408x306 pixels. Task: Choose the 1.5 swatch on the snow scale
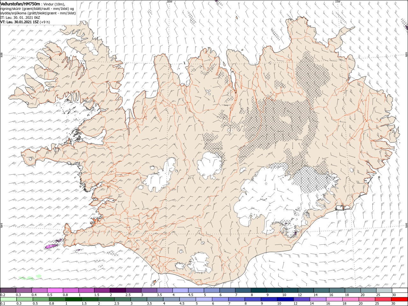(x=102, y=290)
